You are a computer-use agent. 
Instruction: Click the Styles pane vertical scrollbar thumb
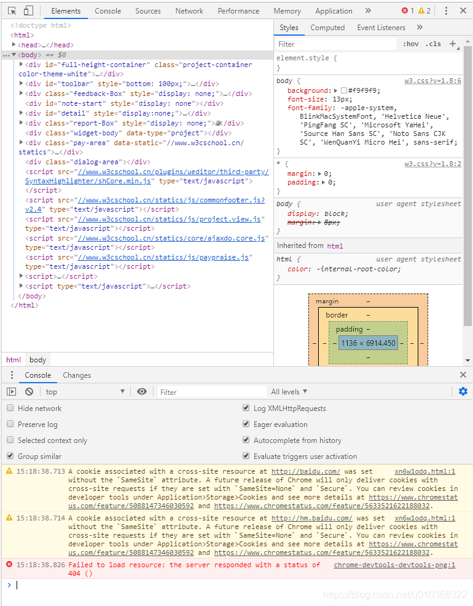pyautogui.click(x=467, y=186)
